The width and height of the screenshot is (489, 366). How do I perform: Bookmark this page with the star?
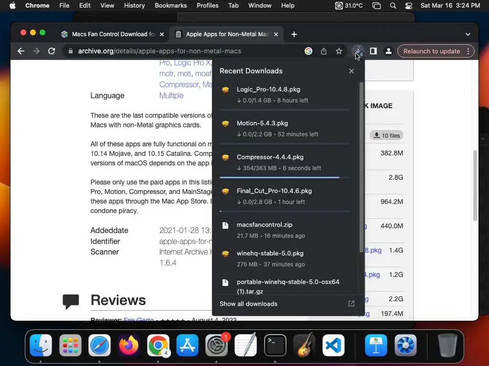click(339, 51)
